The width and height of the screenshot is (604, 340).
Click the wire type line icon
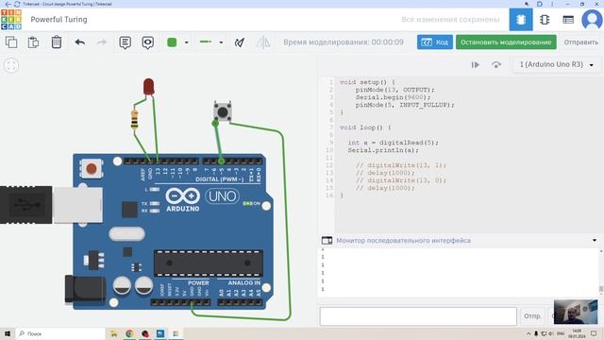tap(206, 42)
